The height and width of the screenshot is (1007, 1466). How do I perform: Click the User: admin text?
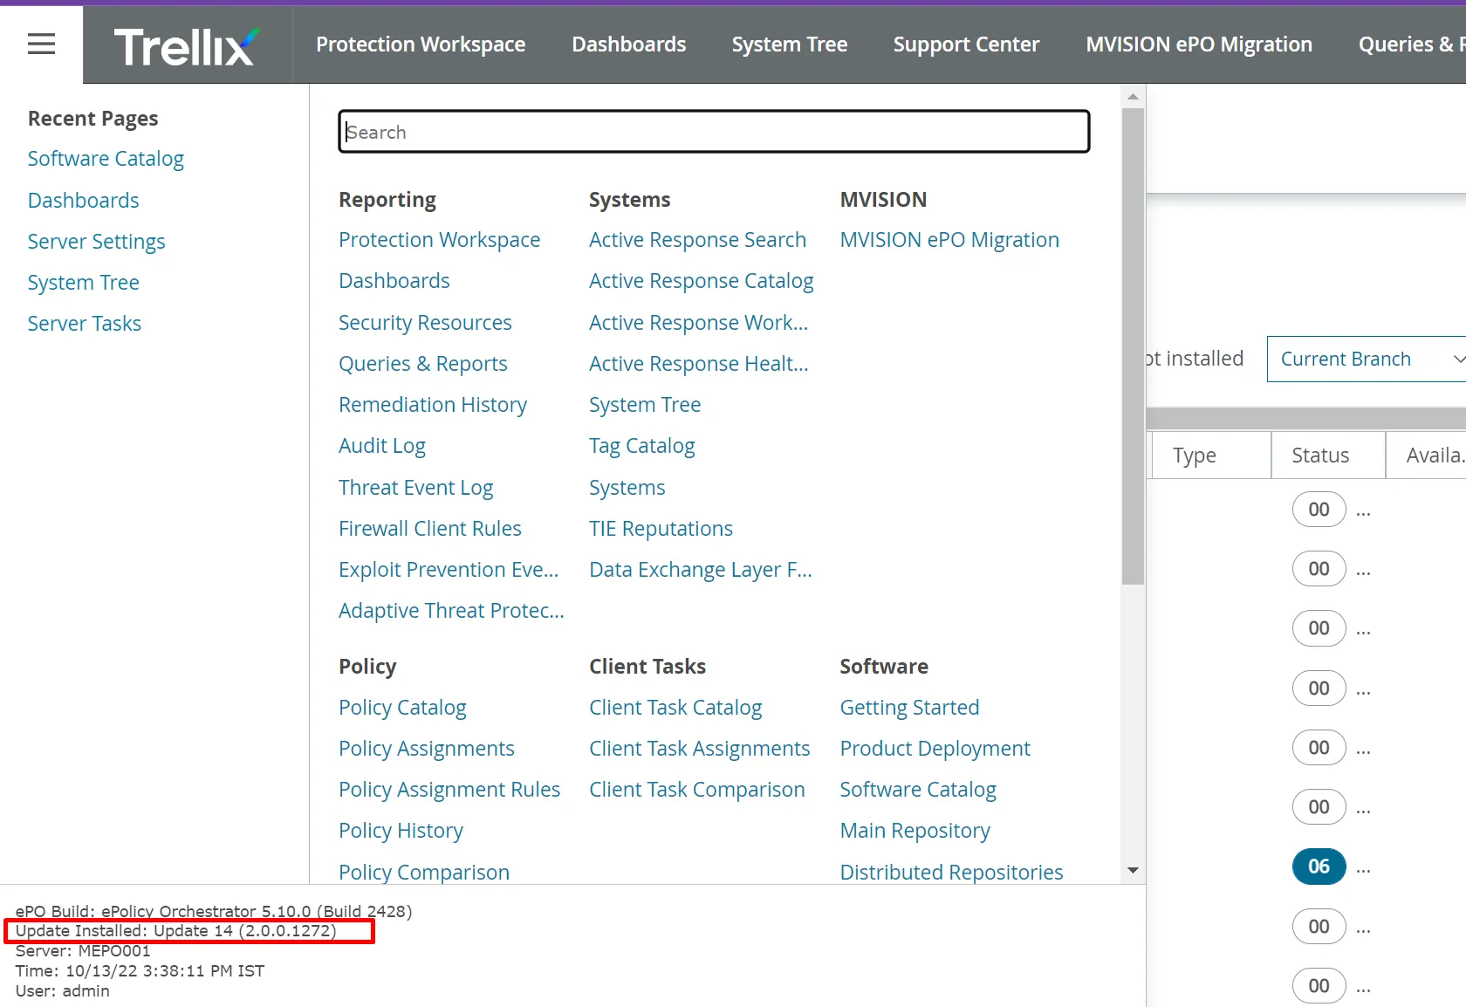tap(62, 991)
